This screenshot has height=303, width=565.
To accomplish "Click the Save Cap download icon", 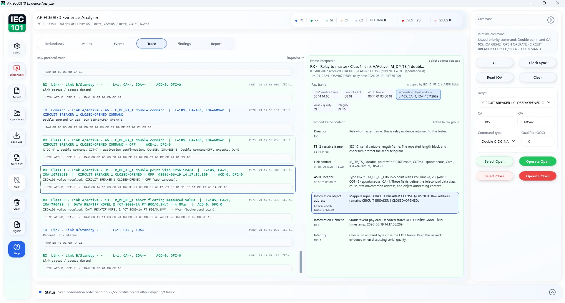I will click(x=17, y=137).
